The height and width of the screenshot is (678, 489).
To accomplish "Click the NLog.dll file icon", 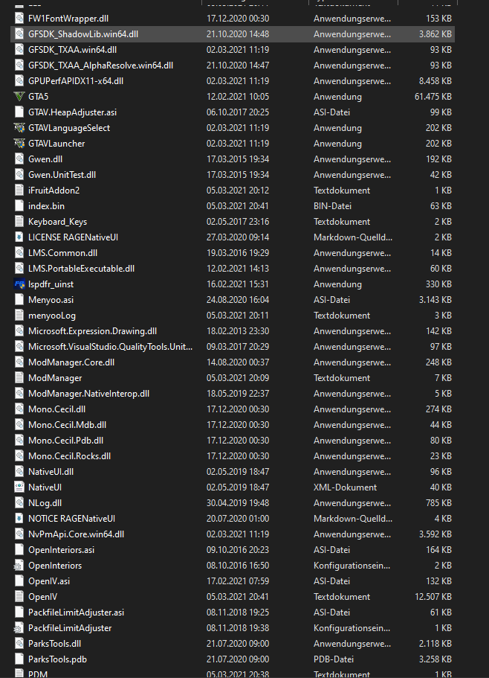I will [19, 503].
